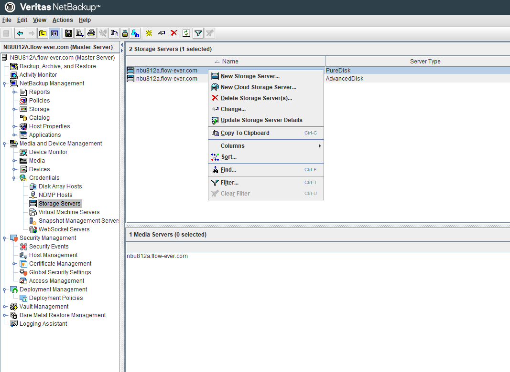
Task: Collapse the Credentials tree node
Action: (x=14, y=178)
